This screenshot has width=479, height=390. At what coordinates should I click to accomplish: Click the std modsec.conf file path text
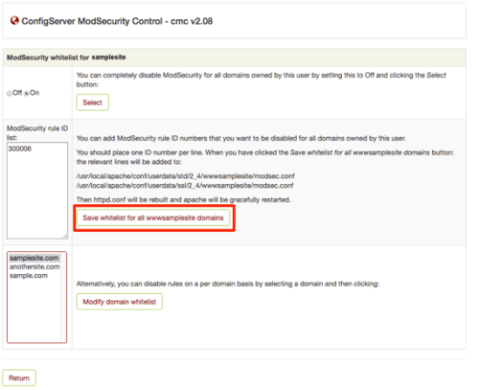pyautogui.click(x=186, y=176)
